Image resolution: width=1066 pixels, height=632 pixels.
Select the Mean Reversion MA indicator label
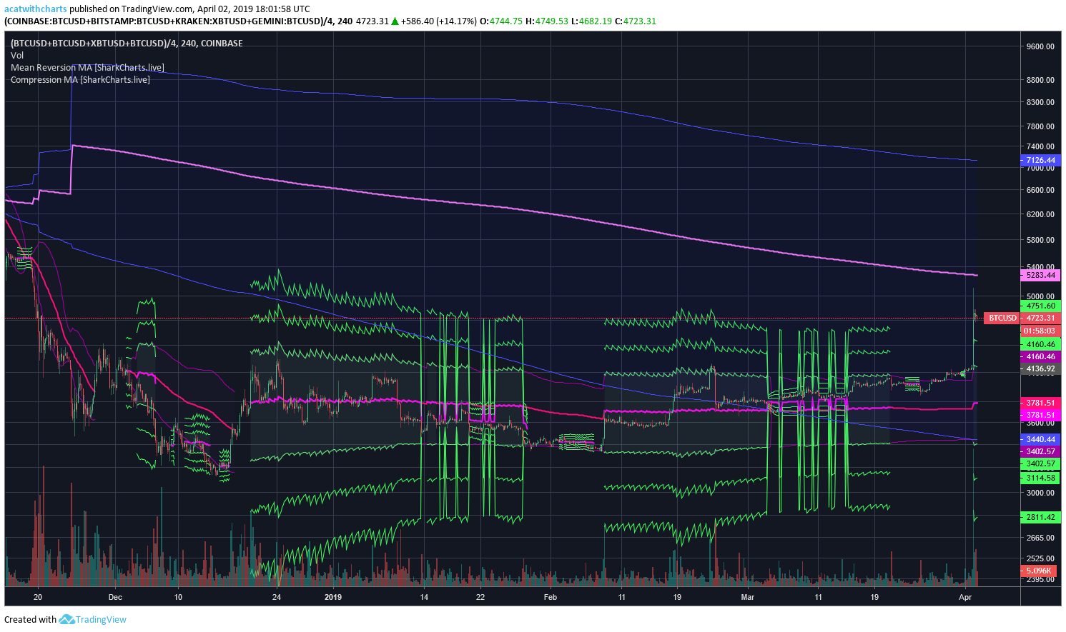(87, 67)
